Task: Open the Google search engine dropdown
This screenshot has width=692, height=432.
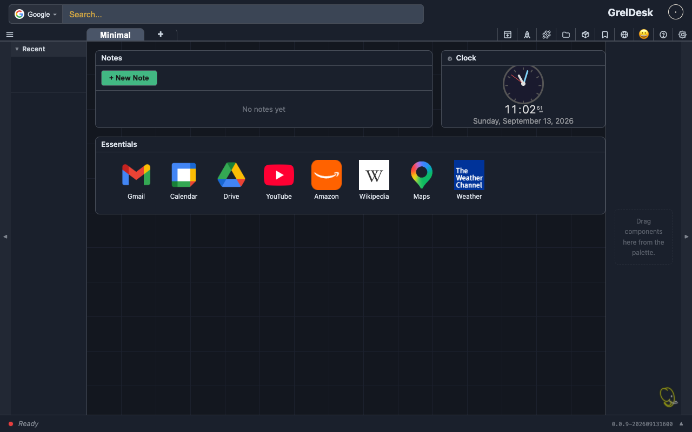Action: [36, 14]
